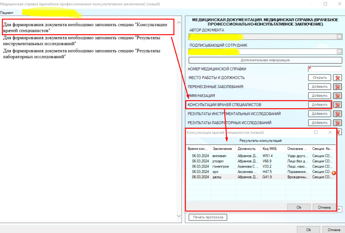
Task: Clear Консультации врачей специалистов with red X
Action: 337,105
